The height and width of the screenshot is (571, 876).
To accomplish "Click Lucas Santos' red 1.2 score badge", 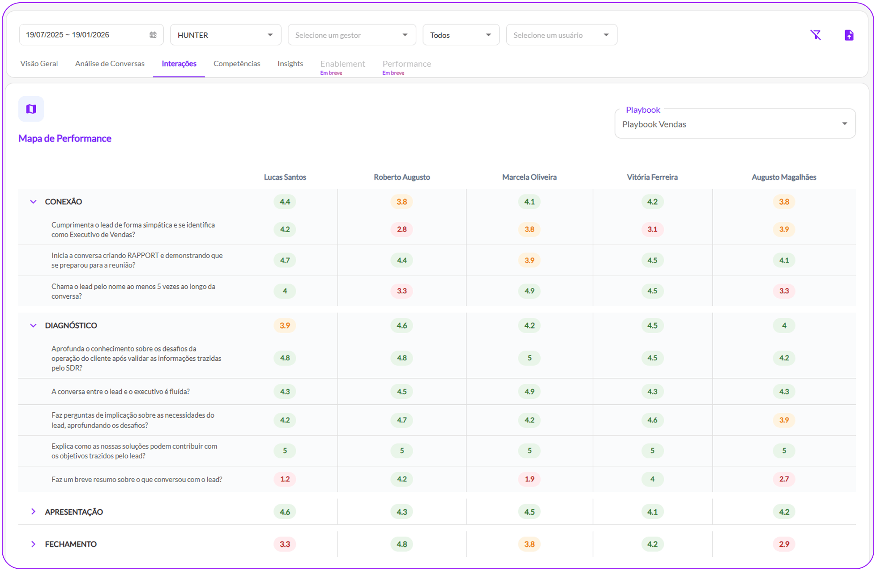I will [x=285, y=479].
